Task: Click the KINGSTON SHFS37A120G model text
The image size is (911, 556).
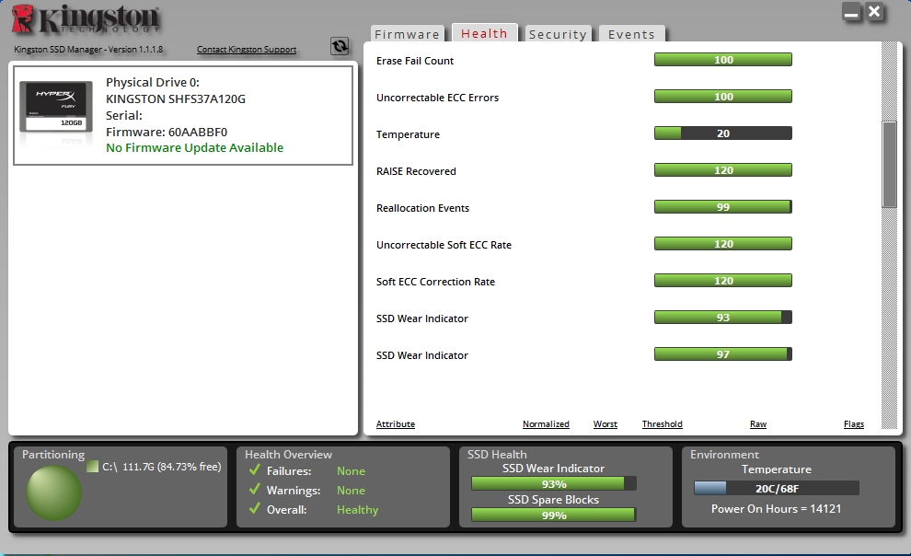Action: coord(176,98)
